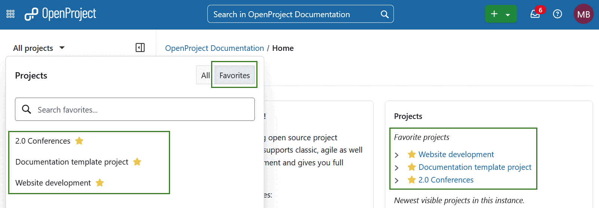The width and height of the screenshot is (599, 208).
Task: Click the search magnifier icon in top bar
Action: coord(385,14)
